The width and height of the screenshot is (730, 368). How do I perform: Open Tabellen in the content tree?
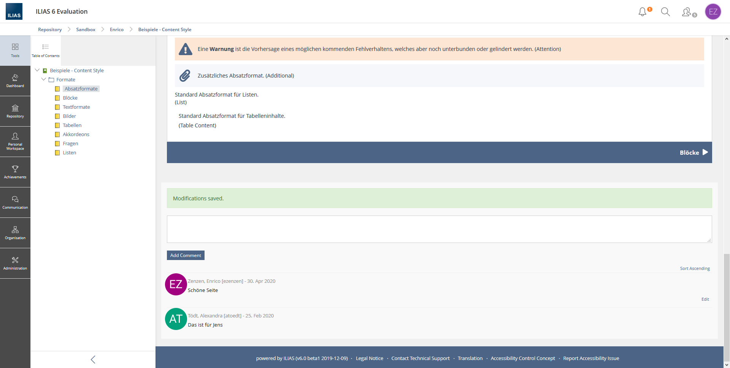click(72, 125)
